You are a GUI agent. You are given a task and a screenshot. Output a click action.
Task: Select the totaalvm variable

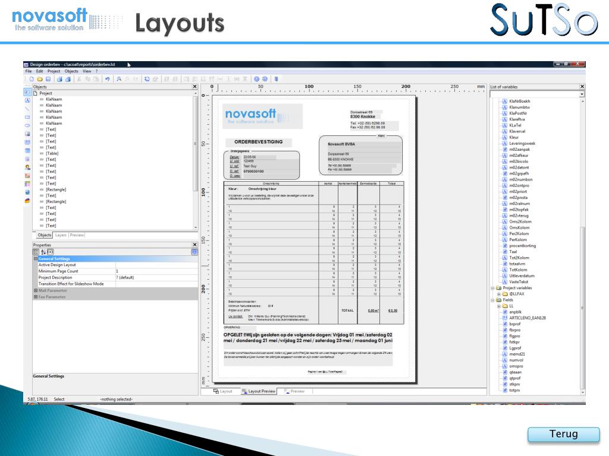[x=517, y=264]
